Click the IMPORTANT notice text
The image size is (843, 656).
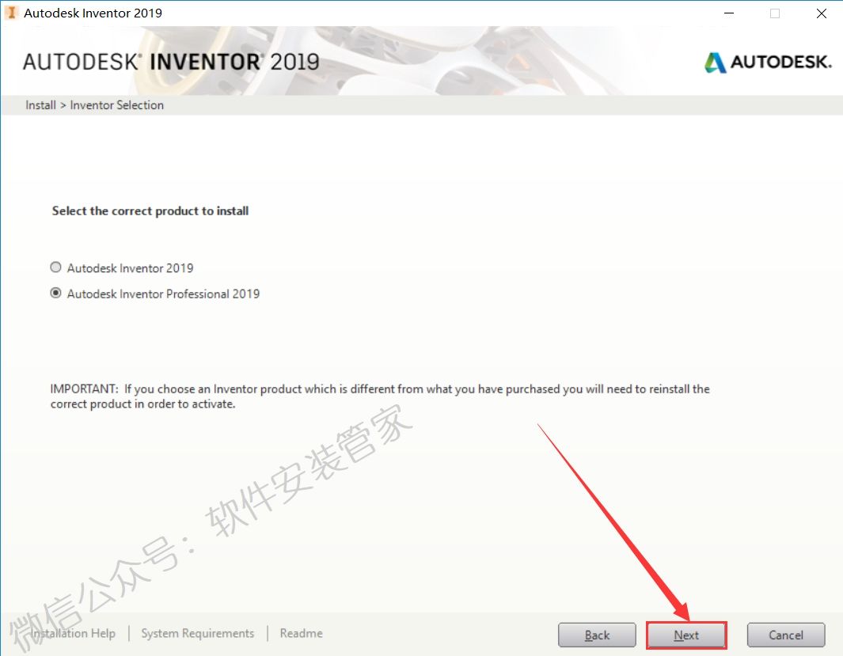[380, 396]
